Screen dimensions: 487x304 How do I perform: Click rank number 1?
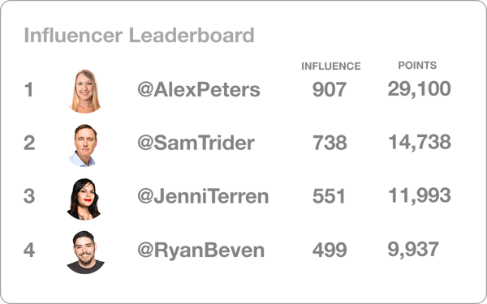tap(29, 90)
